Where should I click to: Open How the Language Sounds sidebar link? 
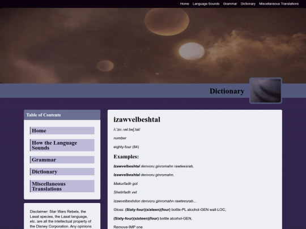(x=62, y=145)
